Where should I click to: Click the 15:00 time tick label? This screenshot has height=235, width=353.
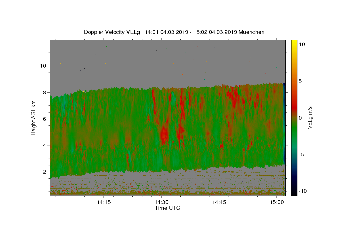click(x=277, y=202)
